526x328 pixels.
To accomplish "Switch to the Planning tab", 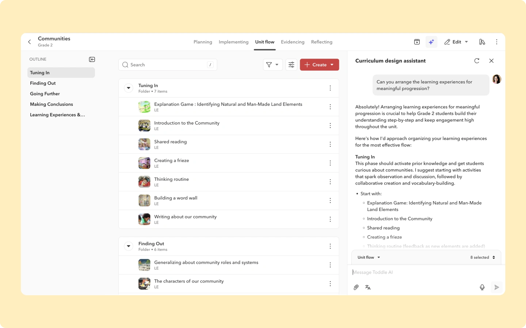I will (203, 42).
